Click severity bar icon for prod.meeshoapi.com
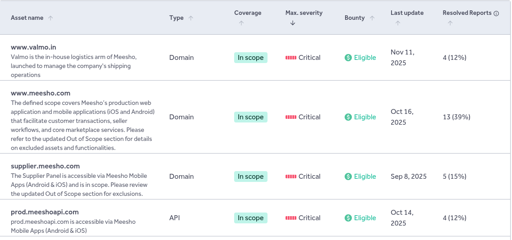The image size is (512, 240). pos(291,218)
